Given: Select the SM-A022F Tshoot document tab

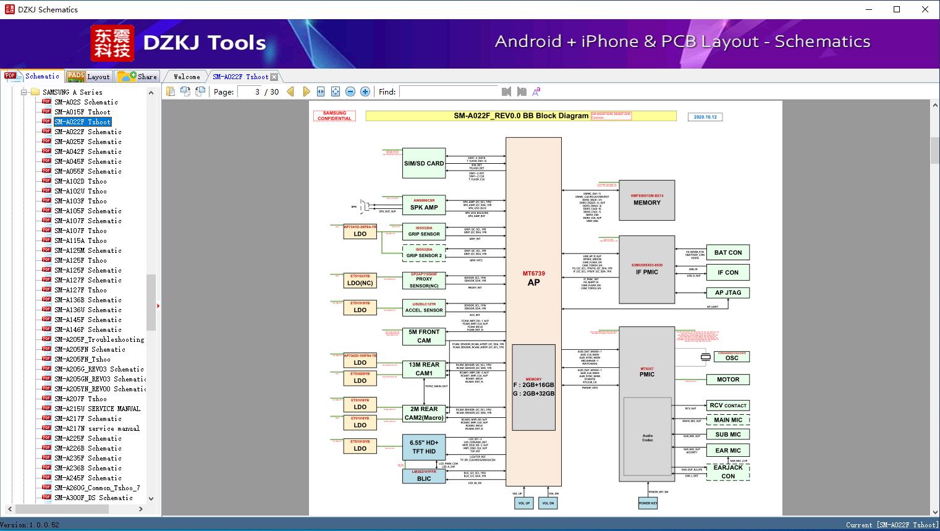Looking at the screenshot, I should click(x=240, y=77).
